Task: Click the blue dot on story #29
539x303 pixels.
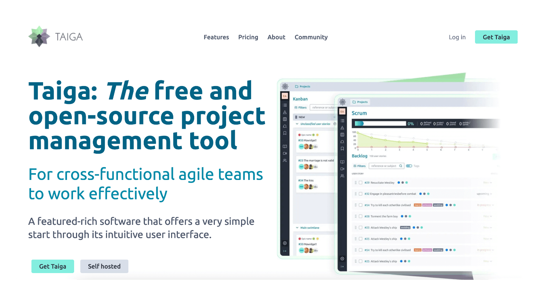Action: (x=399, y=183)
